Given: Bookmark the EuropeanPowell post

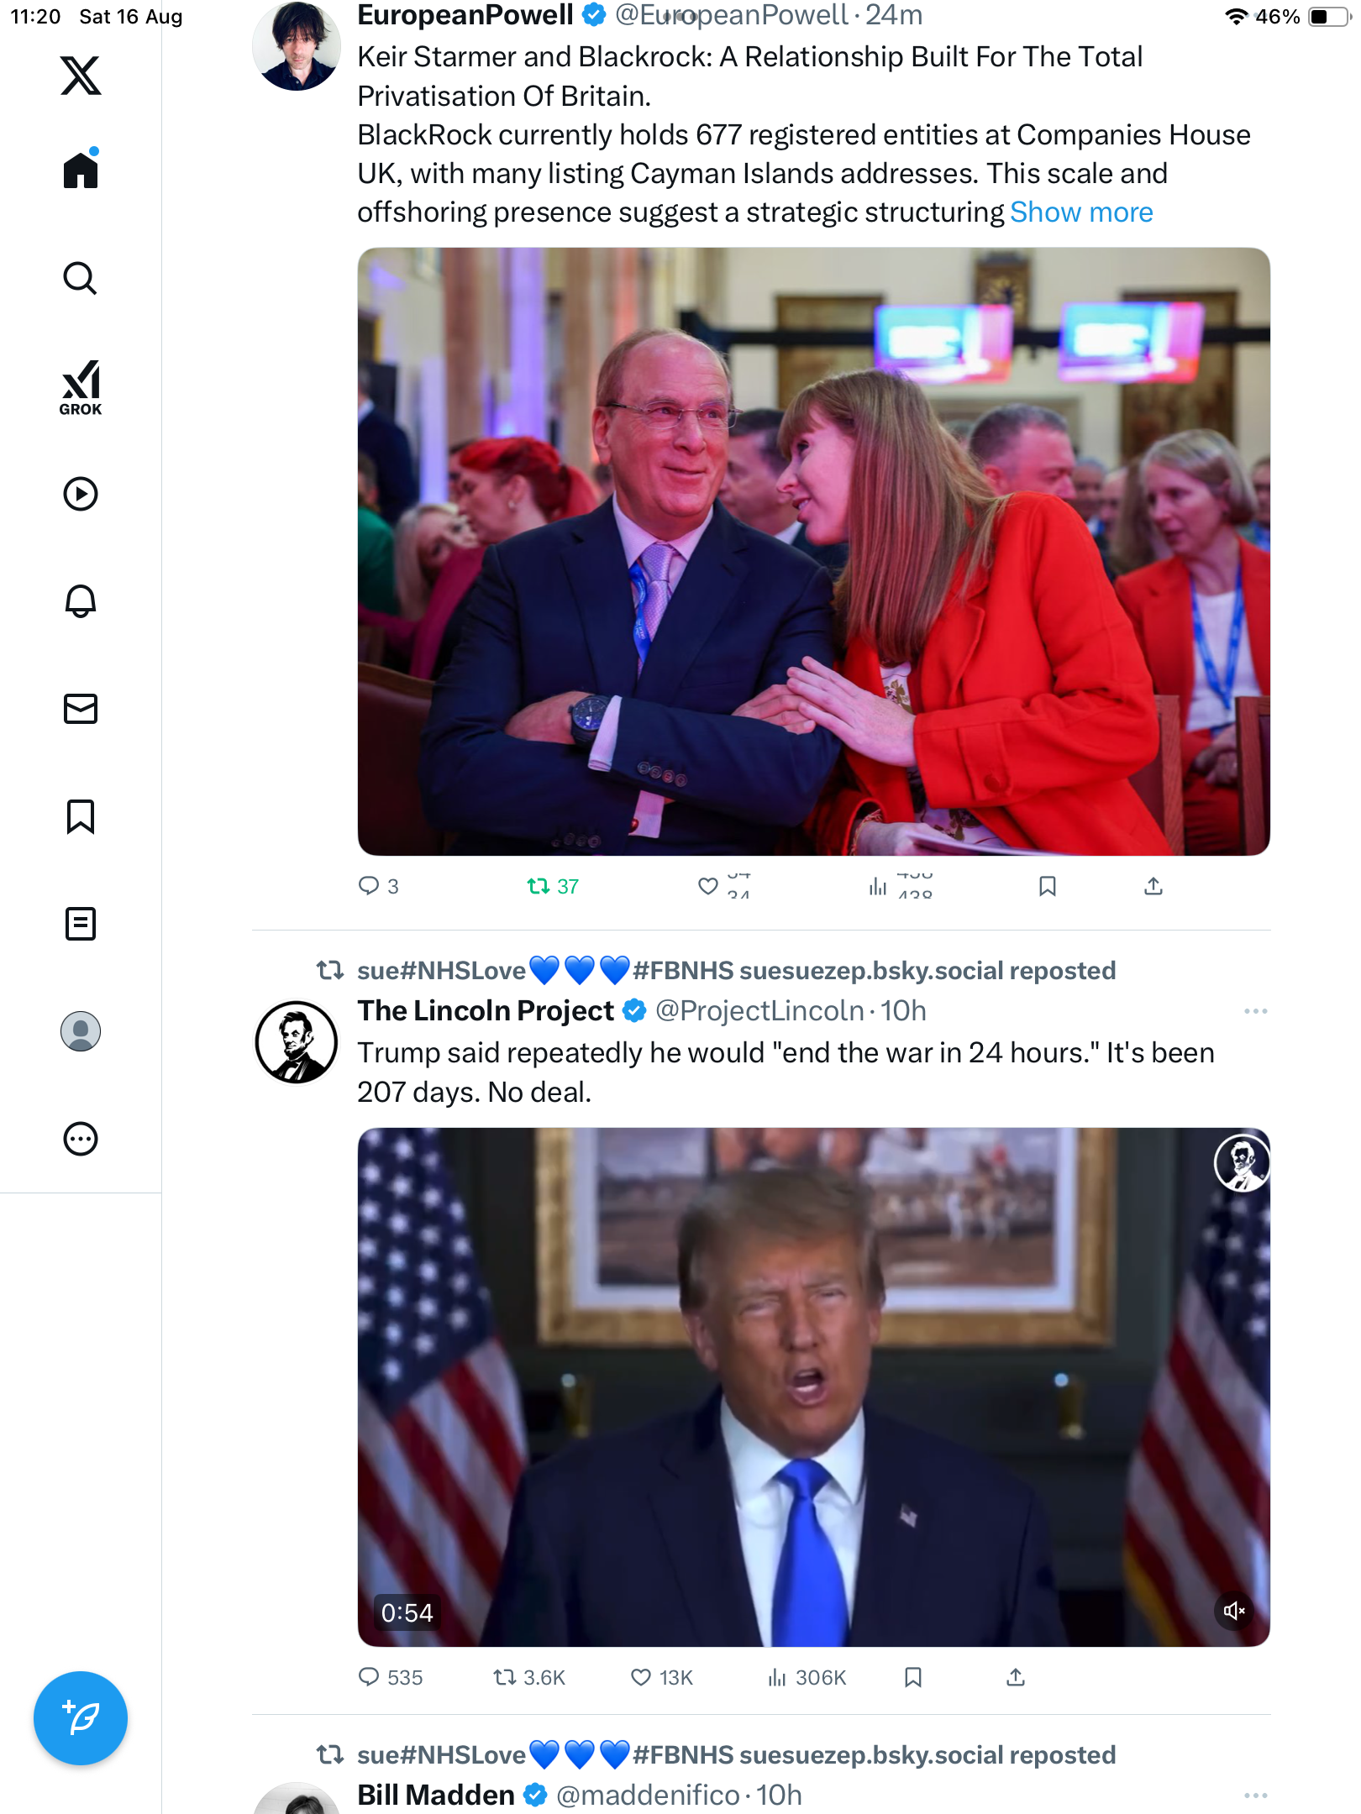Looking at the screenshot, I should click(1047, 886).
